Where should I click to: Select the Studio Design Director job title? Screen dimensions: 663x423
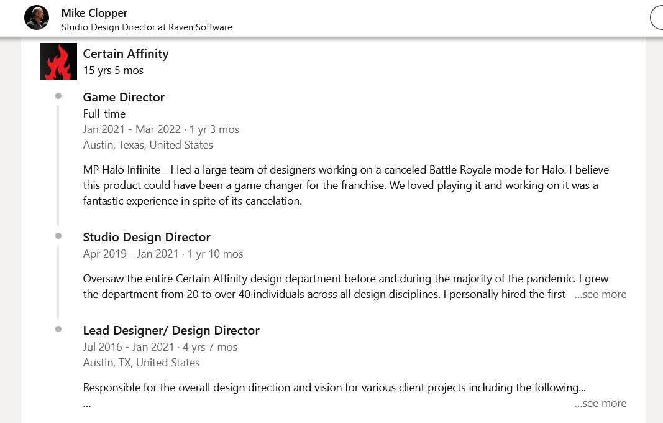tap(146, 237)
